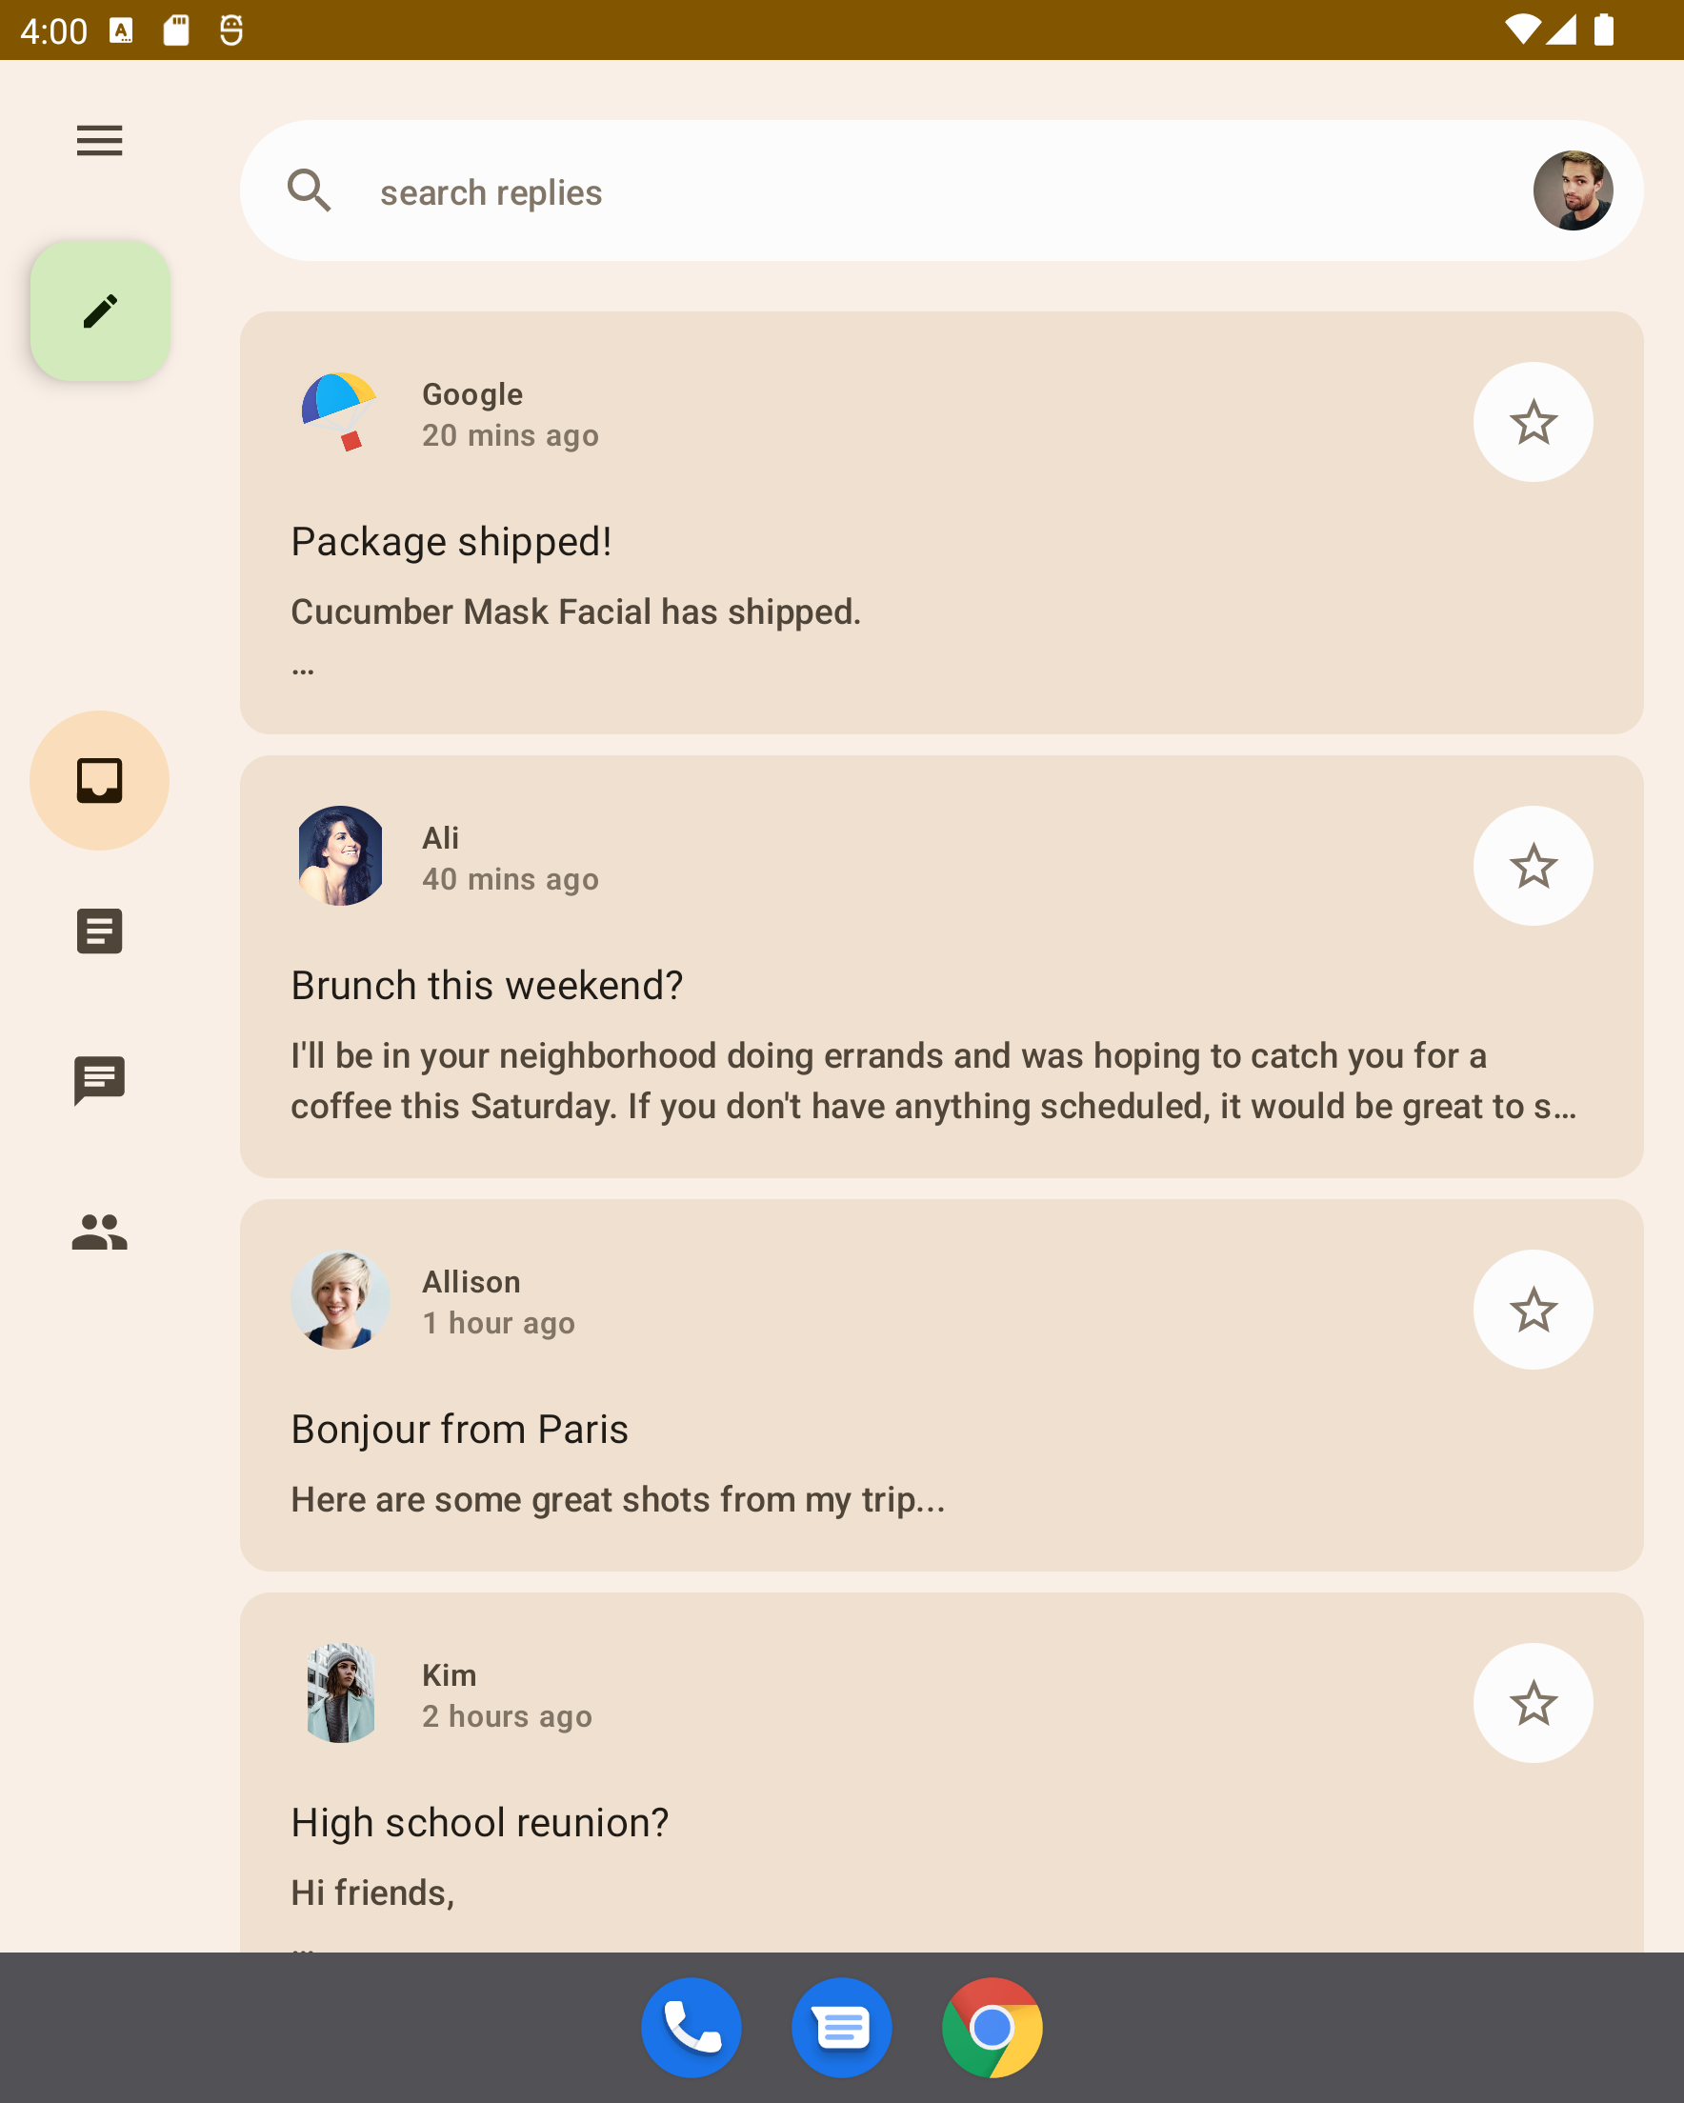Image resolution: width=1684 pixels, height=2103 pixels.
Task: Open the Groups people icon in rail
Action: 99,1231
